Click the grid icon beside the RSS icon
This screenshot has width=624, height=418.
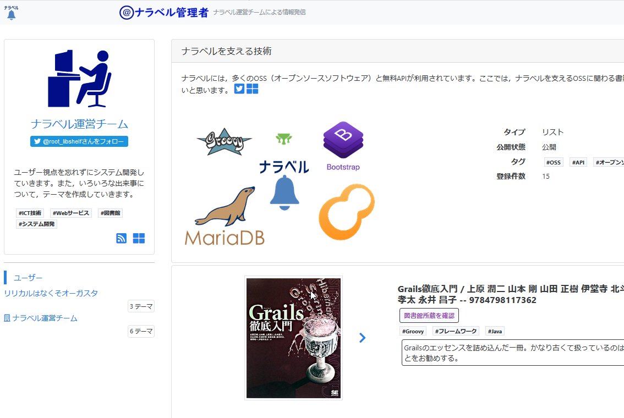pos(139,238)
